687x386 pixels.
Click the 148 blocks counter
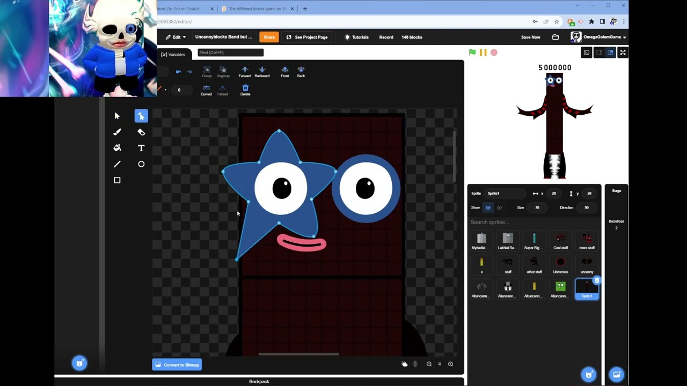click(412, 37)
